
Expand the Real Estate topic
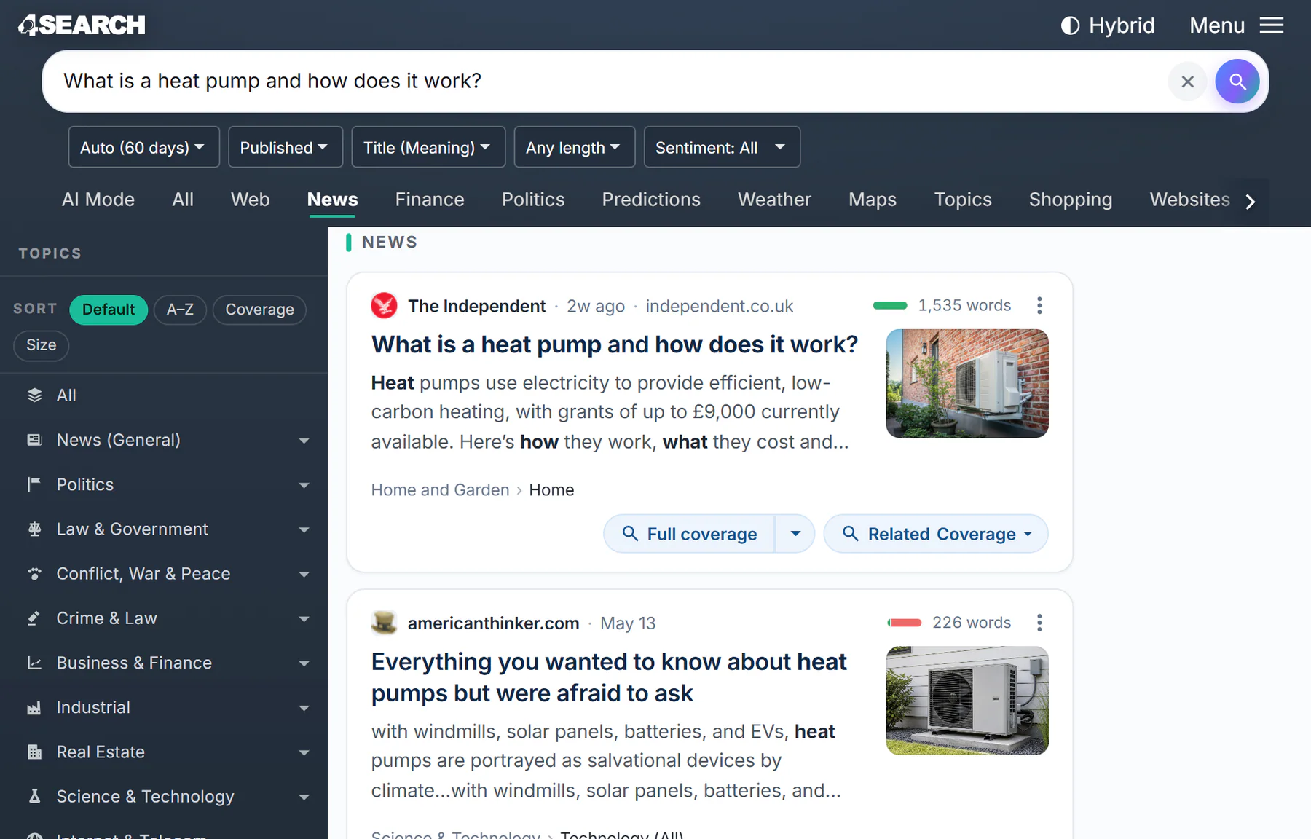(x=304, y=752)
